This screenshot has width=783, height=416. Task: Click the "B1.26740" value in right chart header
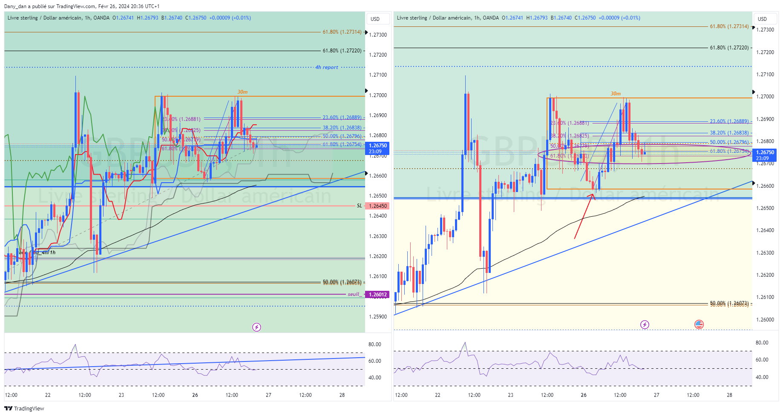[561, 18]
